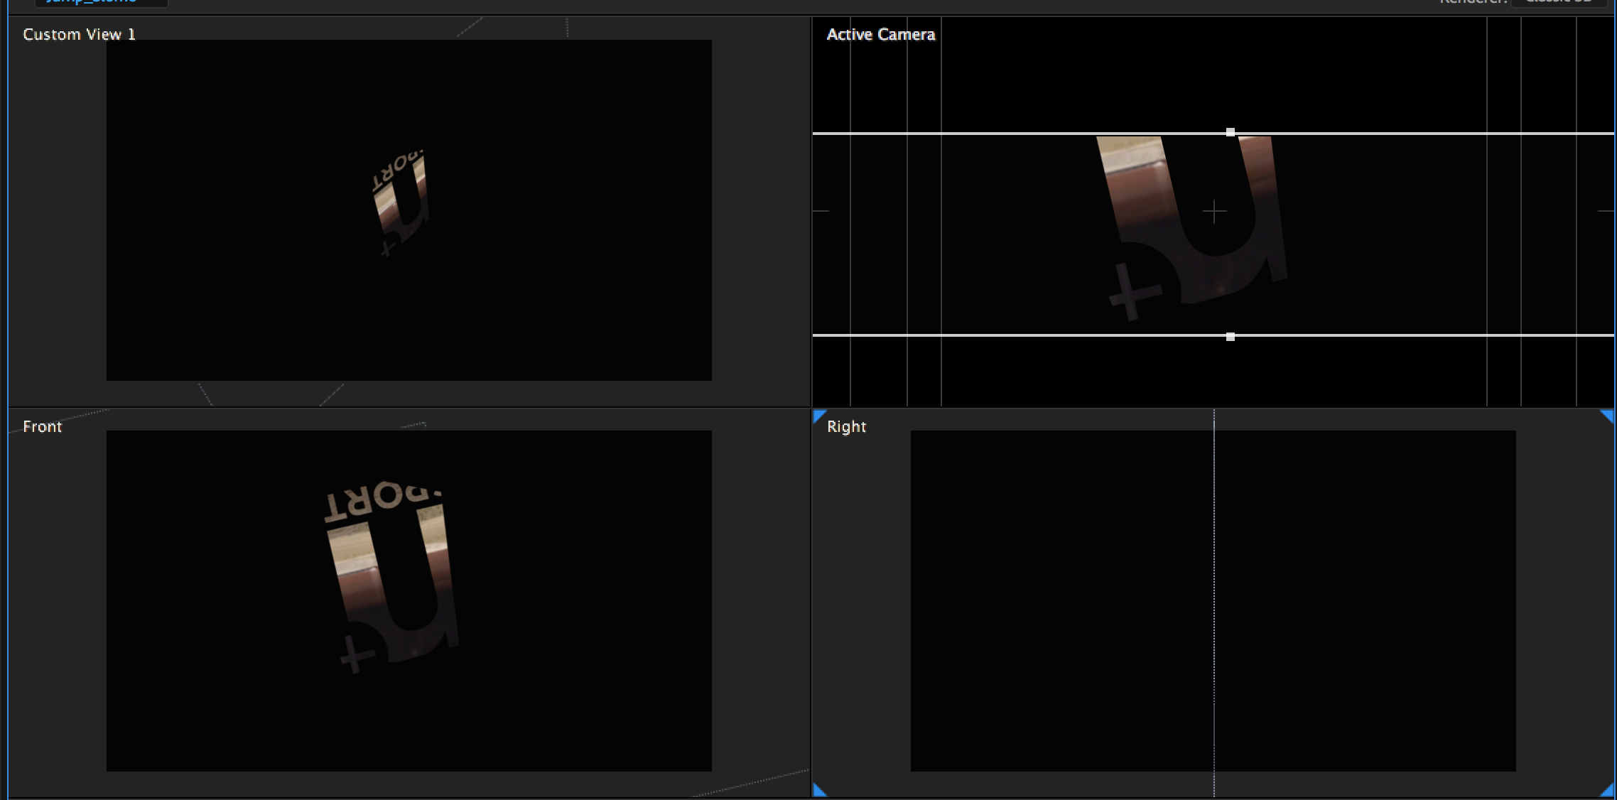The image size is (1617, 800).
Task: Select bottom edge handle in Active Camera
Action: (1231, 337)
